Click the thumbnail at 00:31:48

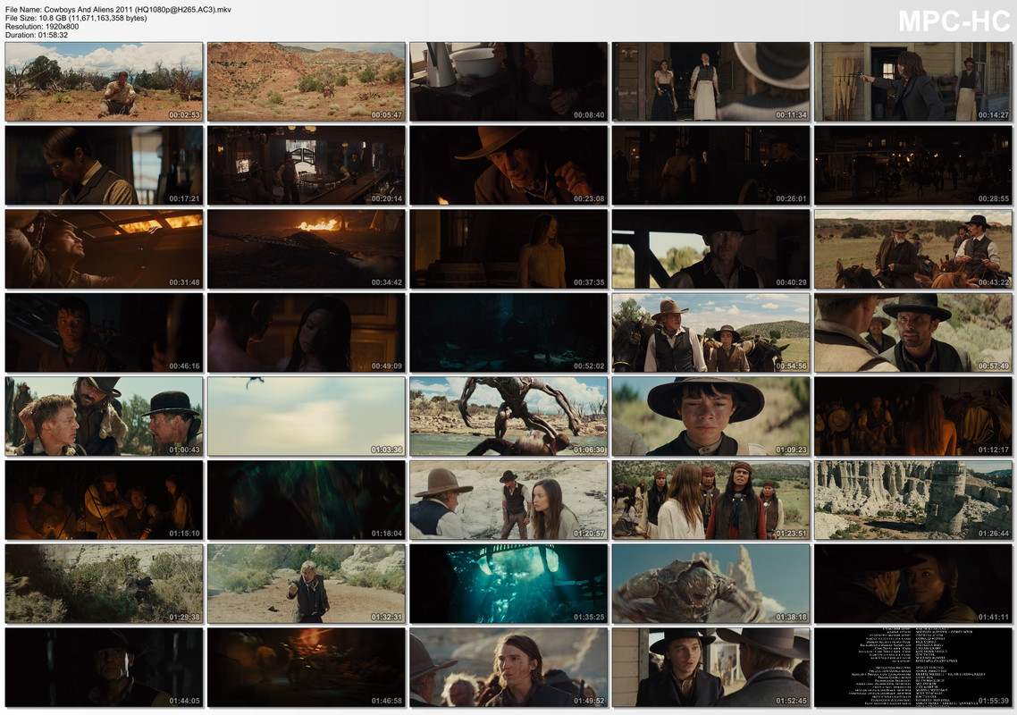coord(104,249)
